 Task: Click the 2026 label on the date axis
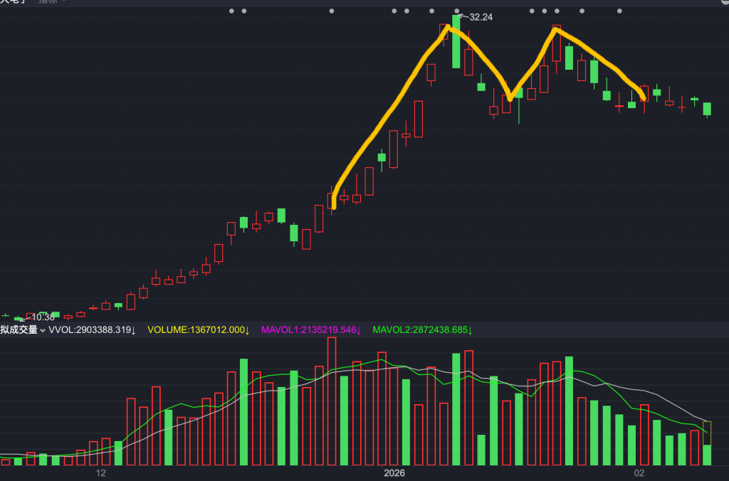(x=394, y=473)
